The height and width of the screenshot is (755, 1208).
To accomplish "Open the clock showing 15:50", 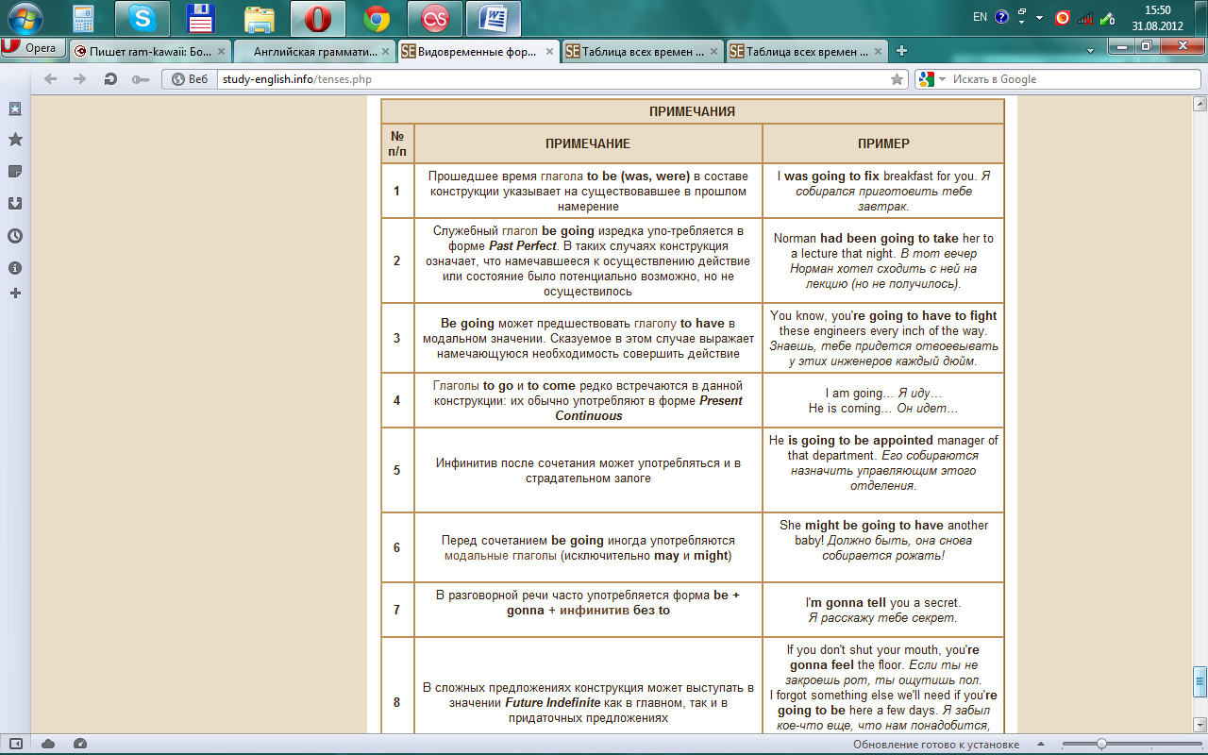I will tap(1157, 18).
